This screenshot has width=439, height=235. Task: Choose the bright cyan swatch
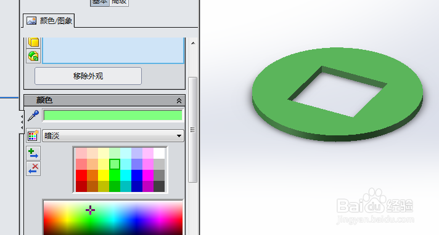[126, 175]
